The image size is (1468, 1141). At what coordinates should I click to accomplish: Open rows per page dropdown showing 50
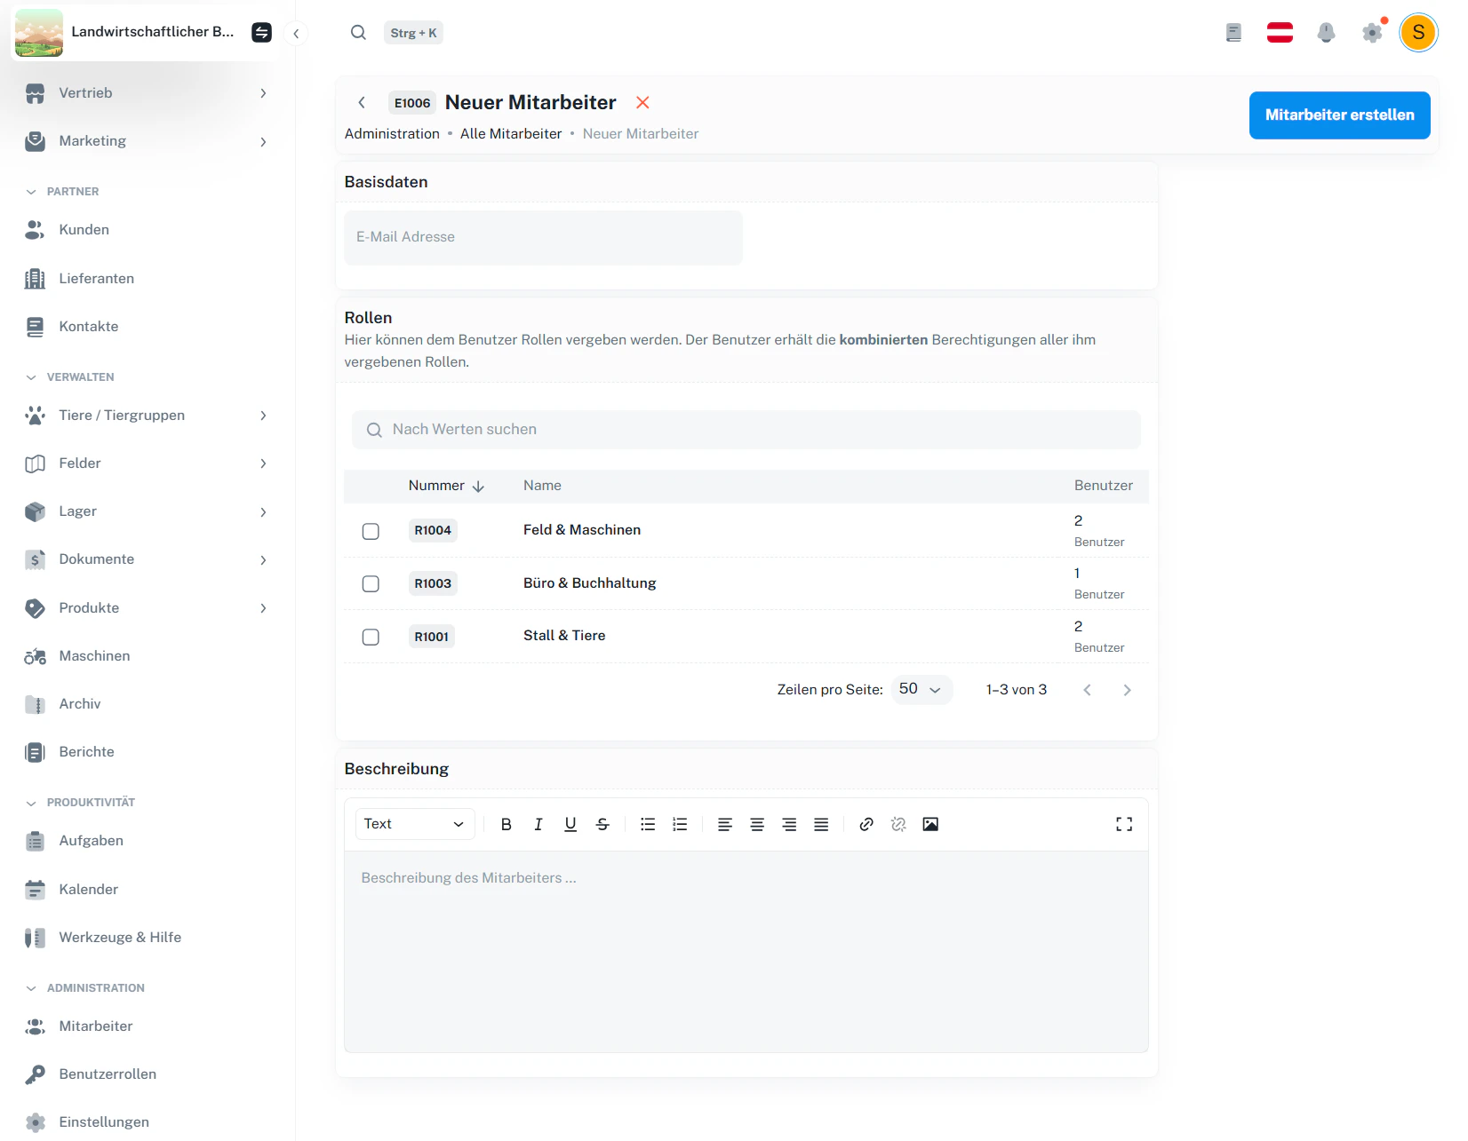pyautogui.click(x=921, y=689)
